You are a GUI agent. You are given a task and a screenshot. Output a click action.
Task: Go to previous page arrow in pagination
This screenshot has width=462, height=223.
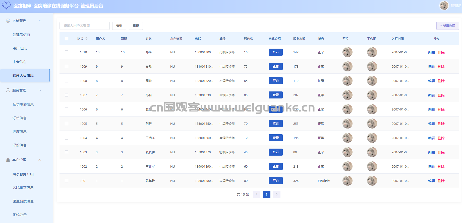pos(257,194)
